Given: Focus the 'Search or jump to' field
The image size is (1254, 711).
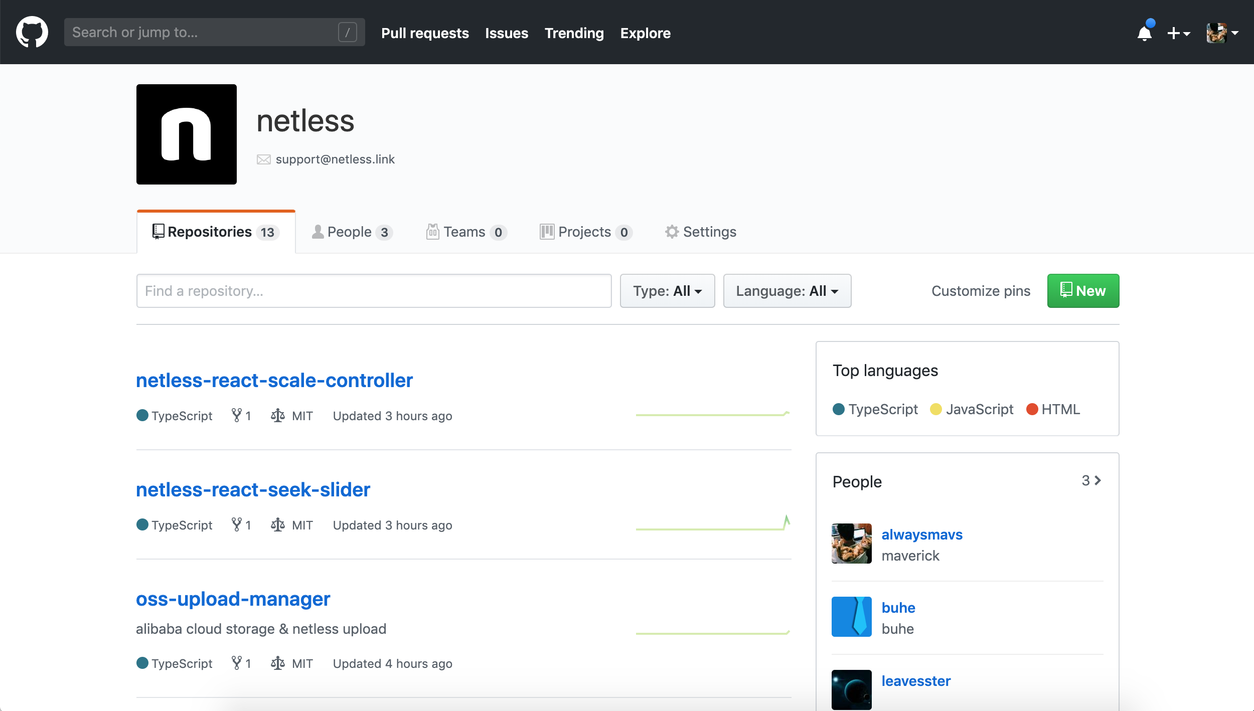Looking at the screenshot, I should point(214,32).
